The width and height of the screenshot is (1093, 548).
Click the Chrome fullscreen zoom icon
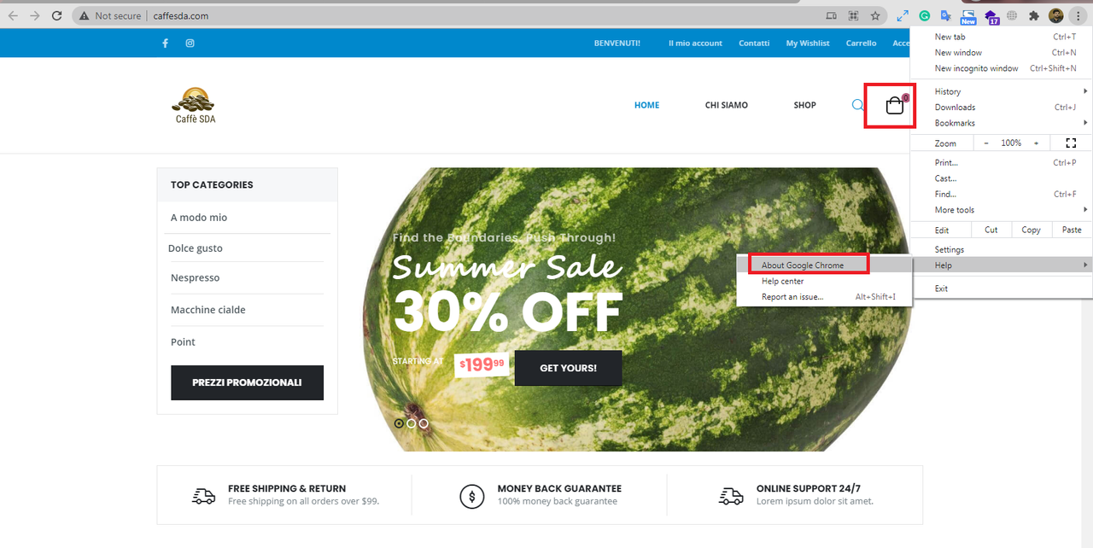click(x=1071, y=143)
